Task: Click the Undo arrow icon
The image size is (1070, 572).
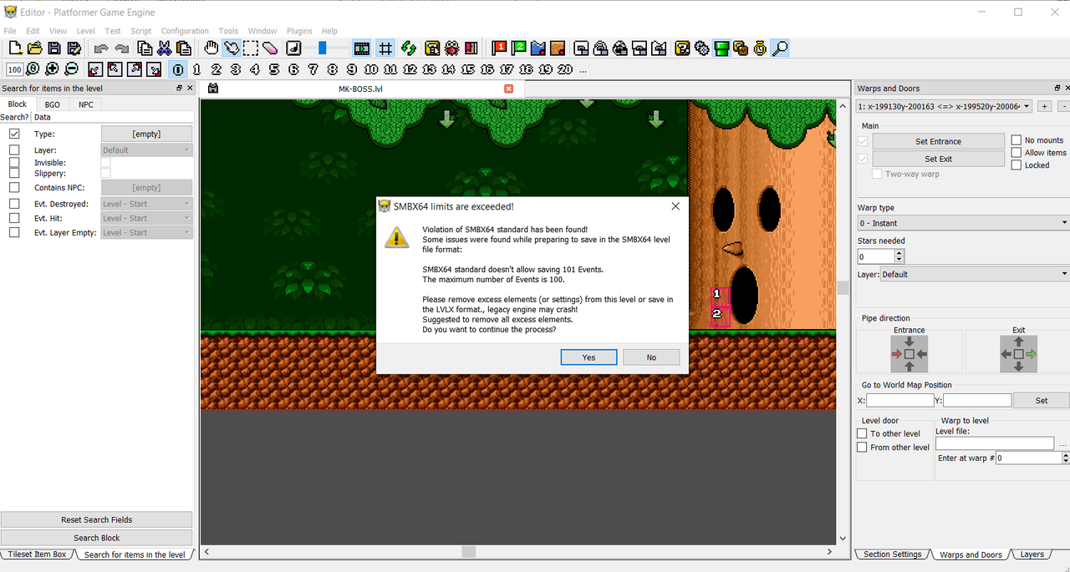Action: (x=101, y=48)
